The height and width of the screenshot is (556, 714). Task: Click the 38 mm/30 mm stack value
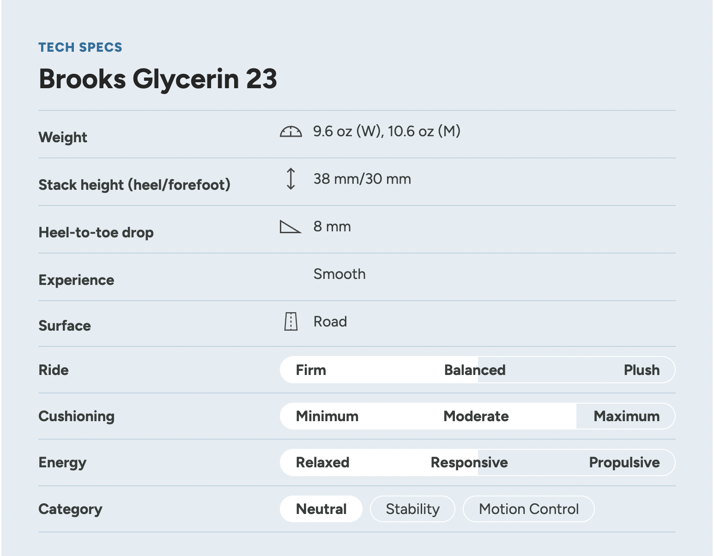click(x=362, y=179)
